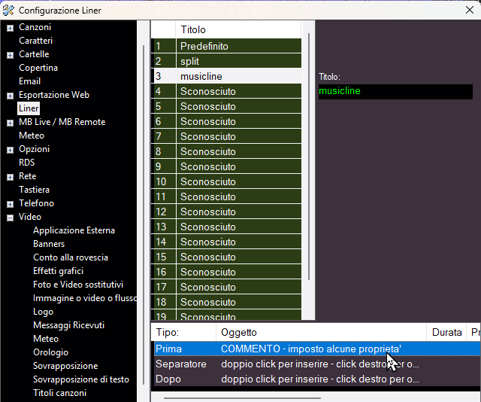Expand the Opzioni tree node
This screenshot has height=402, width=481.
10,150
